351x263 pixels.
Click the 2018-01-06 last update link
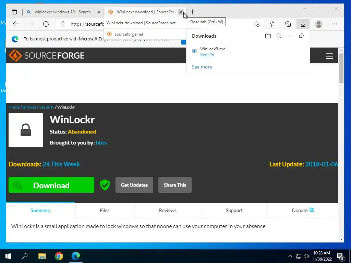[322, 164]
